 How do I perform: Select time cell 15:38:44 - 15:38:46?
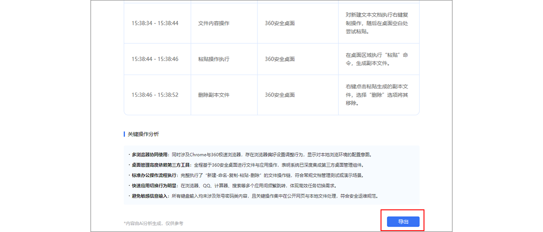click(x=155, y=59)
